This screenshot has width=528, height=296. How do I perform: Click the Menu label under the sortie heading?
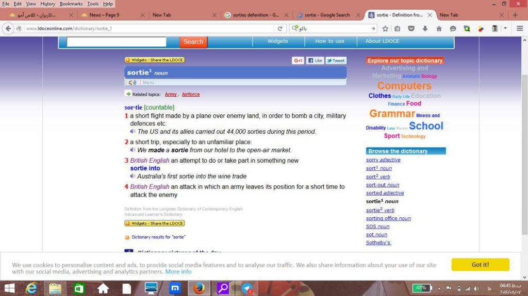coord(148,82)
